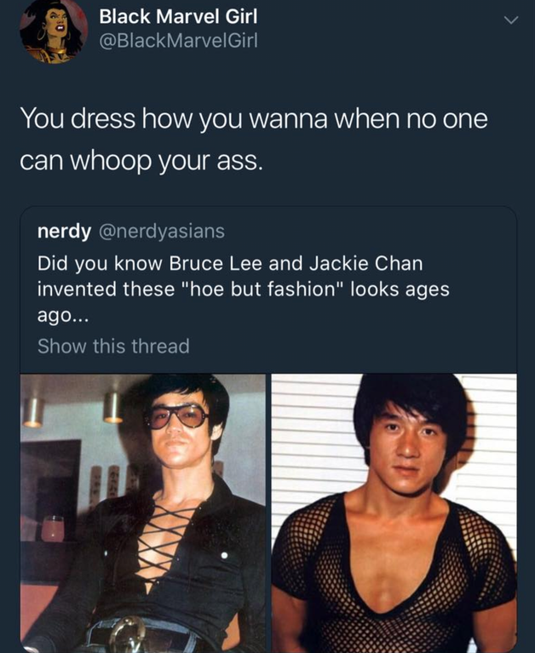Click the words 'Jackie Chan' in quoted tweet
The image size is (535, 653).
365,264
